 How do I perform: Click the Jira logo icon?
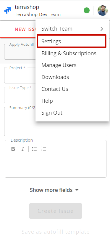7,11
